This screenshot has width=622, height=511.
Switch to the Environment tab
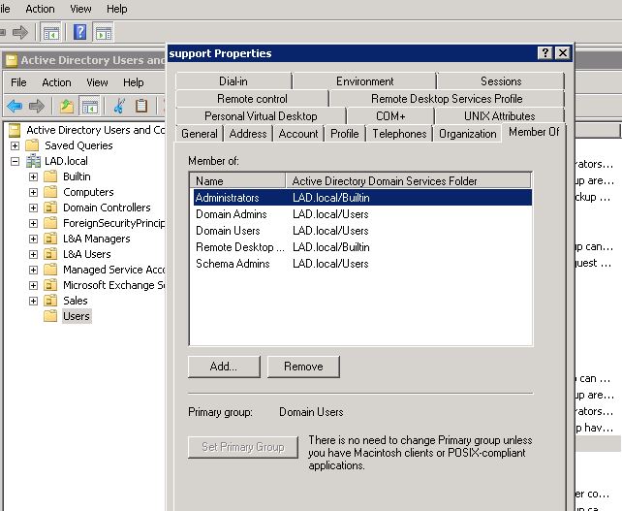coord(364,81)
